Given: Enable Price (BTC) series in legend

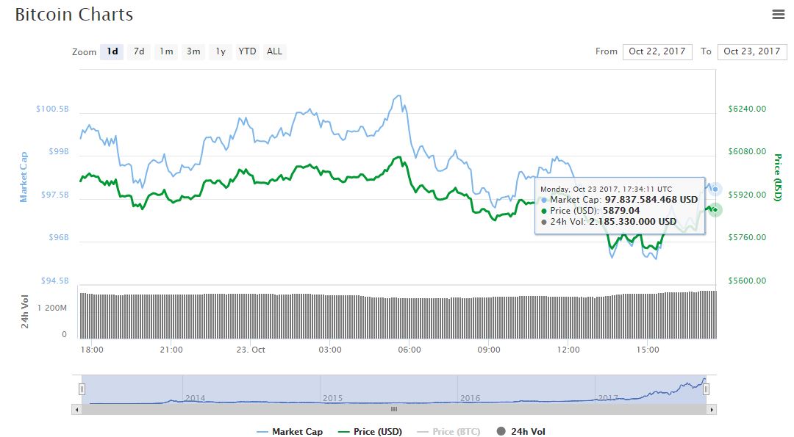Looking at the screenshot, I should [448, 431].
